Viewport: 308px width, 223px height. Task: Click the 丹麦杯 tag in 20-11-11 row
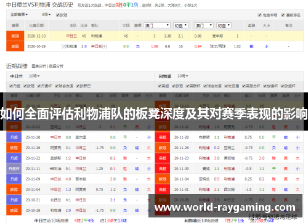pos(14,169)
